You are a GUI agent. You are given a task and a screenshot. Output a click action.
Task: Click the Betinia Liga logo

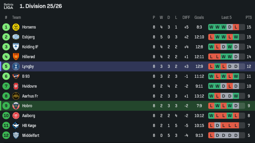point(8,6)
